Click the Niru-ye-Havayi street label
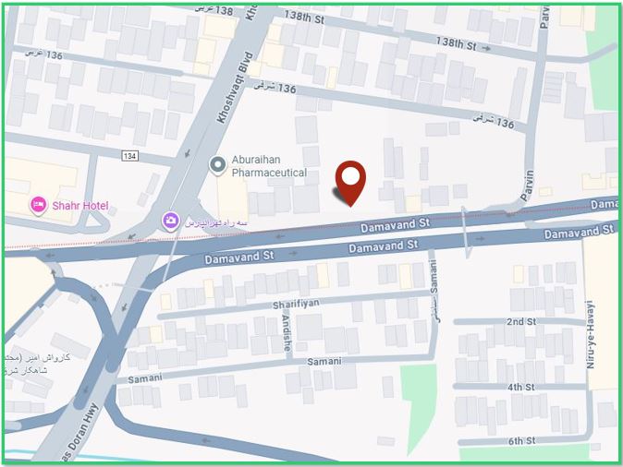Screen dimensions: 623x467 point(591,334)
